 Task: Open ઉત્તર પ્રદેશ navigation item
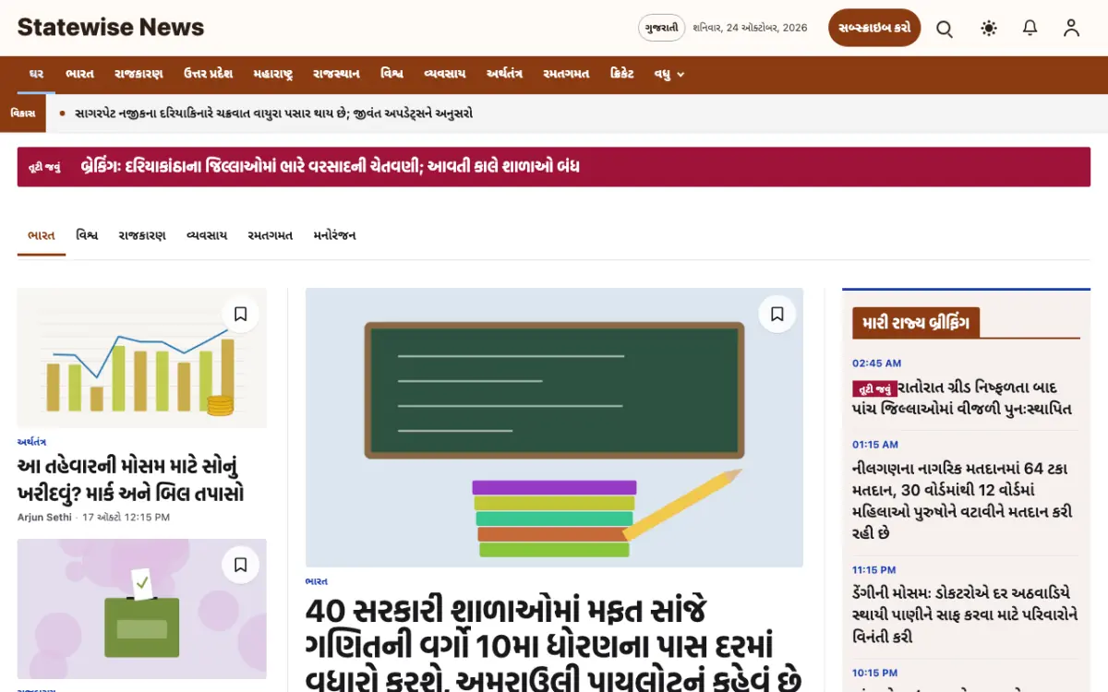click(x=208, y=75)
